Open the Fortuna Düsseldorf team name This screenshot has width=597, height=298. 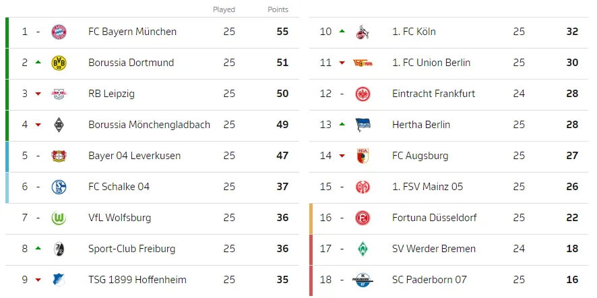click(435, 218)
